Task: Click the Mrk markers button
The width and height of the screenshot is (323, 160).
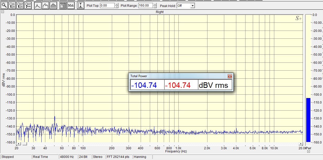Action: 71,5
